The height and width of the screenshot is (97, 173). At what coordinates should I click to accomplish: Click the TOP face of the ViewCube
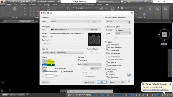(164, 34)
